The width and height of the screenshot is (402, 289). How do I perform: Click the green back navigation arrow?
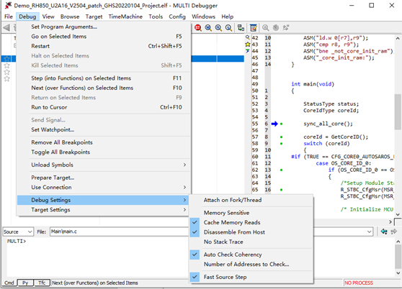tap(384, 231)
